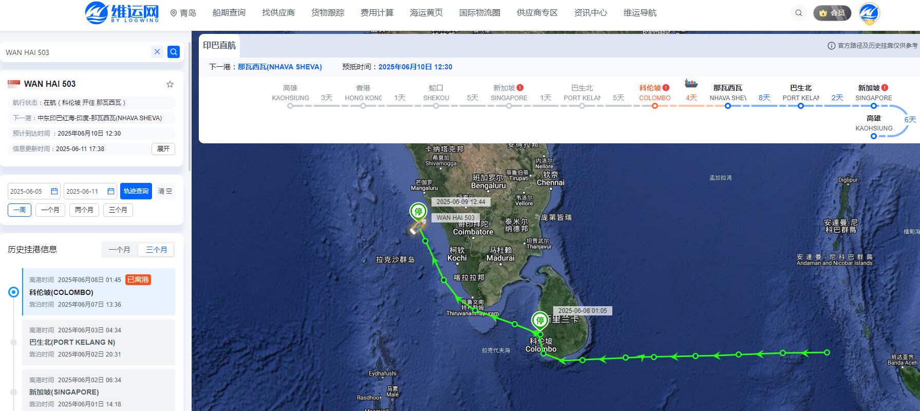
Task: Expand vessel details with 展开 button
Action: 163,149
